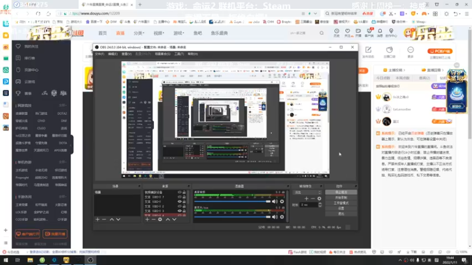472x265 pixels.
Task: Open mic/aux gear settings in mixer
Action: coord(282,217)
